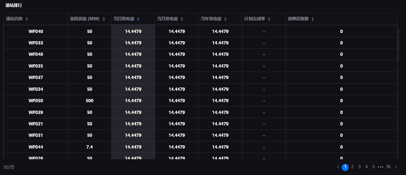Select the WF050 station row
Viewport: 406px width, 175px height.
pyautogui.click(x=36, y=101)
